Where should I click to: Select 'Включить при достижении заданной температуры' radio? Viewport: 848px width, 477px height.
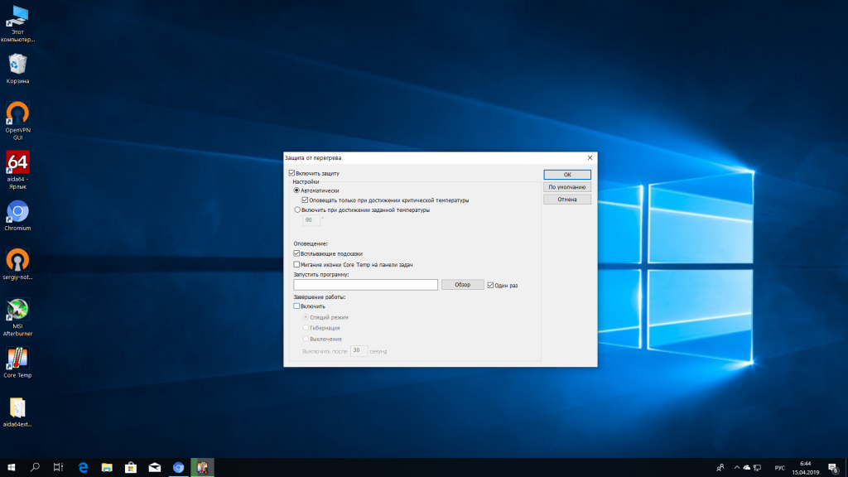[x=297, y=210]
